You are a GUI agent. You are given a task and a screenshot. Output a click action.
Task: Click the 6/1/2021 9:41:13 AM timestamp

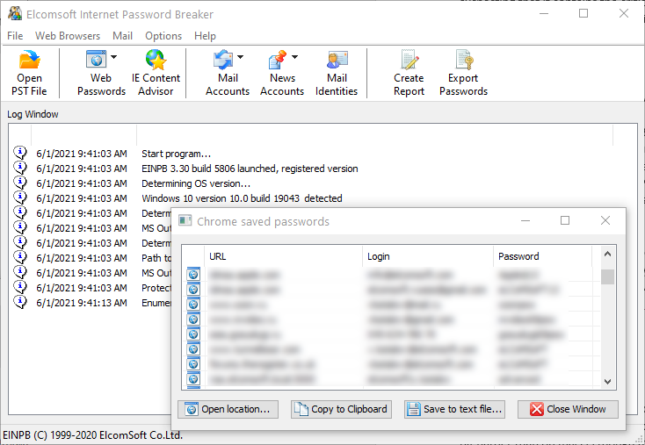click(82, 303)
